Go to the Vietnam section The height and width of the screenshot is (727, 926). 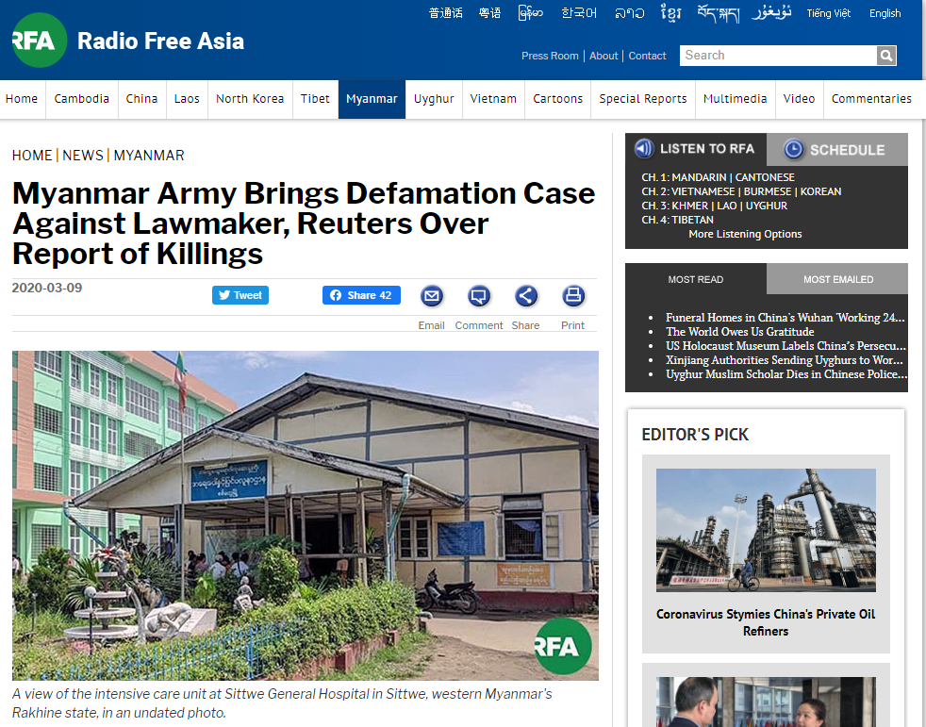pyautogui.click(x=493, y=99)
